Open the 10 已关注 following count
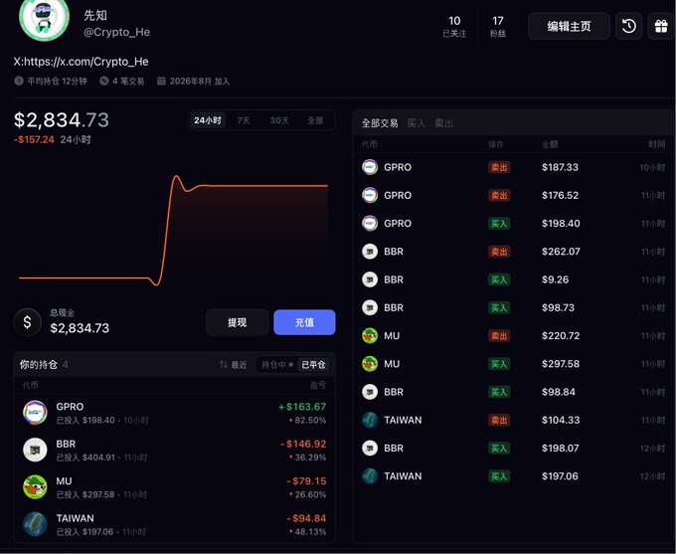Screen dimensions: 676x554 pos(454,26)
